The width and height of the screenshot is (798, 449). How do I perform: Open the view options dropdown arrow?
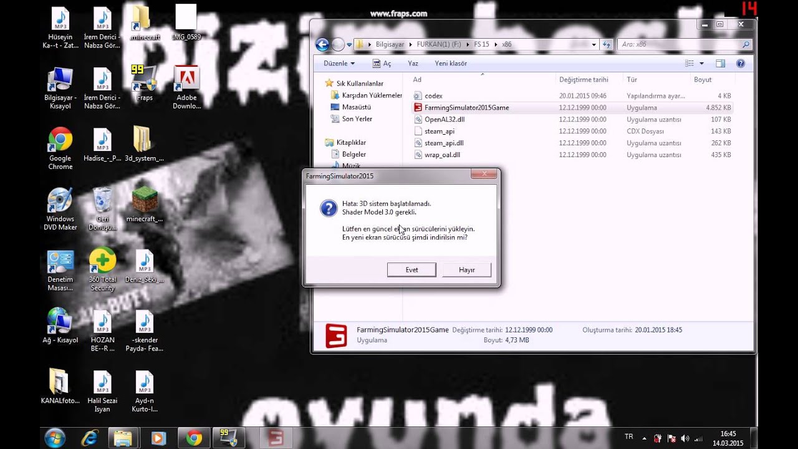click(701, 63)
